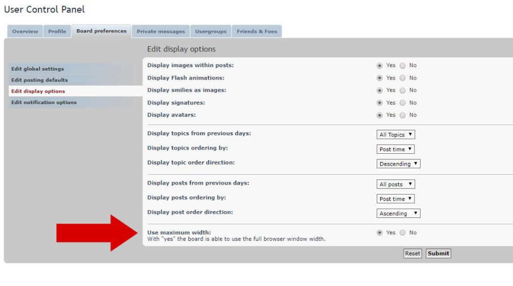Set Use maximum width to Yes
The height and width of the screenshot is (286, 513).
[x=380, y=233]
